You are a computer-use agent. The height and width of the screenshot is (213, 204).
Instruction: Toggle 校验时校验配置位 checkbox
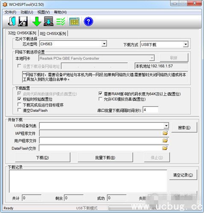tap(19, 99)
